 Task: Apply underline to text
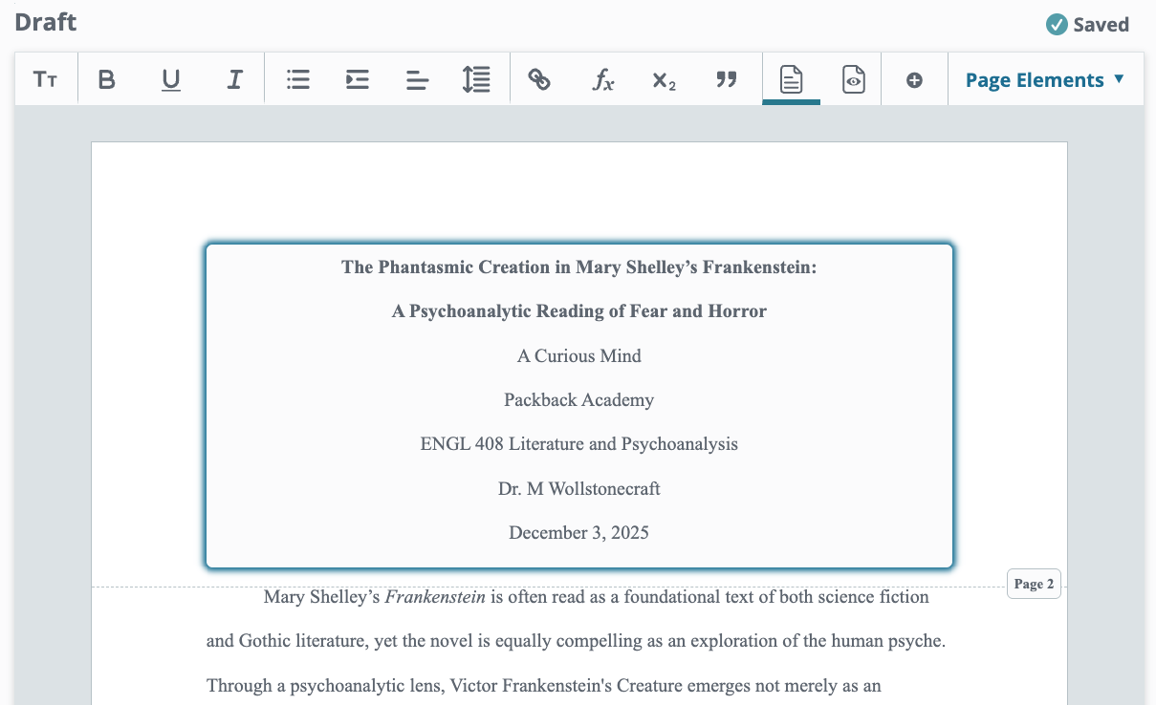170,79
